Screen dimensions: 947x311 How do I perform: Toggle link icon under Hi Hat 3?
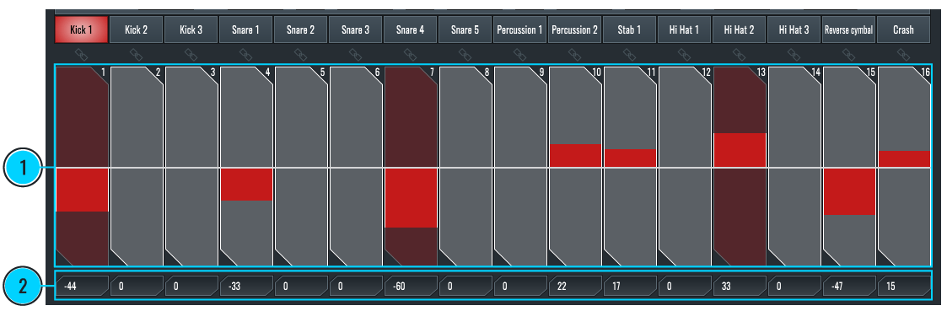tap(794, 54)
